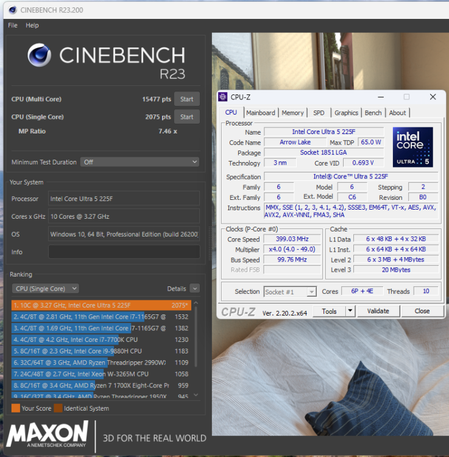Click the Cores value 6P + 4E
The image size is (449, 457).
click(x=362, y=291)
